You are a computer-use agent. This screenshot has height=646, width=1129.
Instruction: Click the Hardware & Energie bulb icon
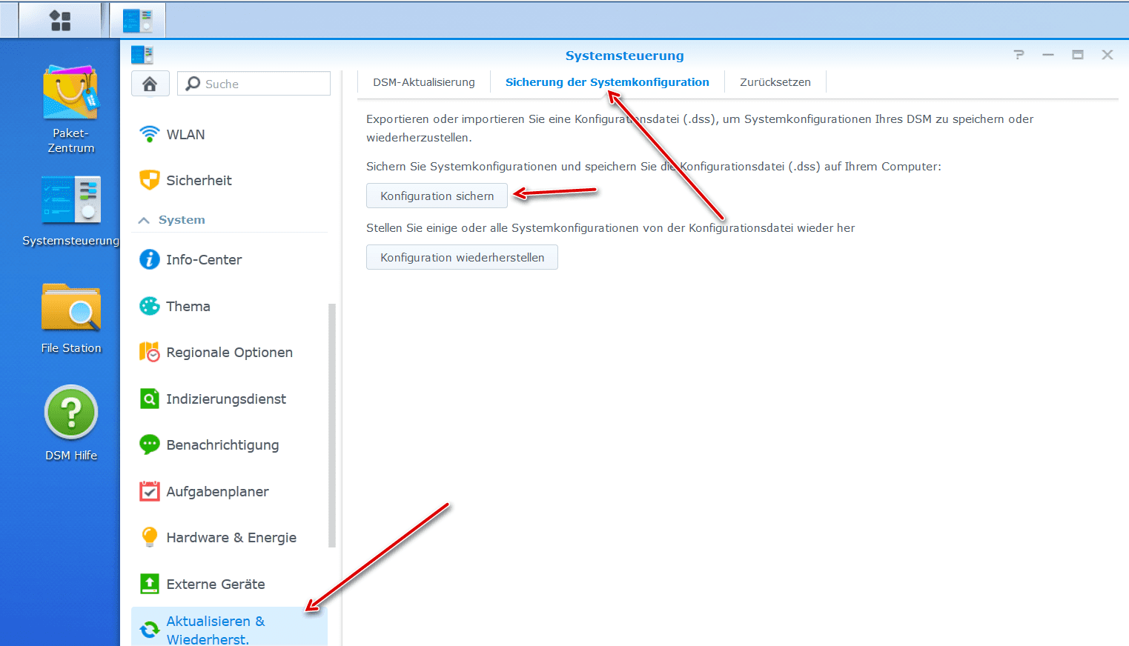pos(150,537)
